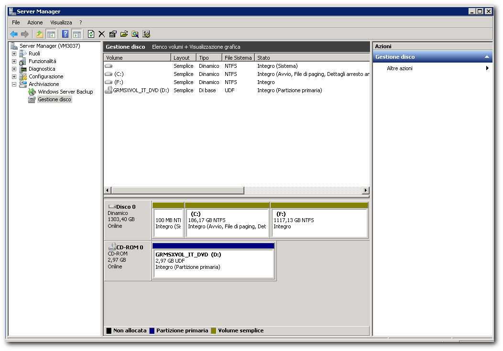Click the Gestione disco header in Azioni pane
This screenshot has height=351, width=503.
[432, 57]
